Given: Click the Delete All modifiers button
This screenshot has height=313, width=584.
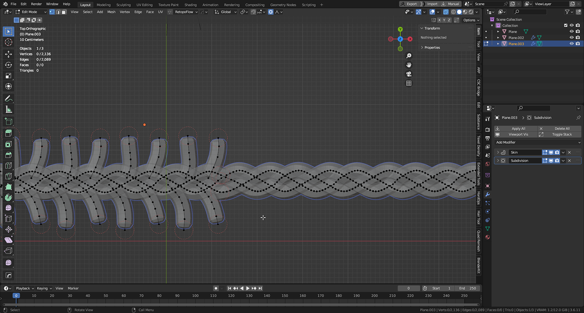Looking at the screenshot, I should point(562,129).
